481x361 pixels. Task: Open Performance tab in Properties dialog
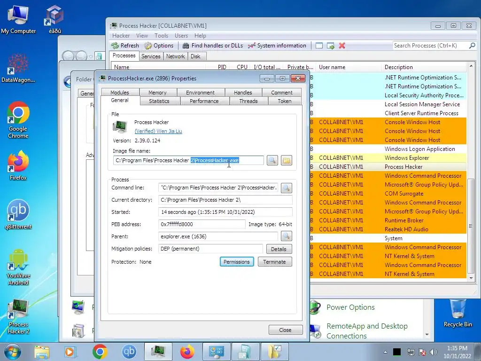pyautogui.click(x=204, y=101)
